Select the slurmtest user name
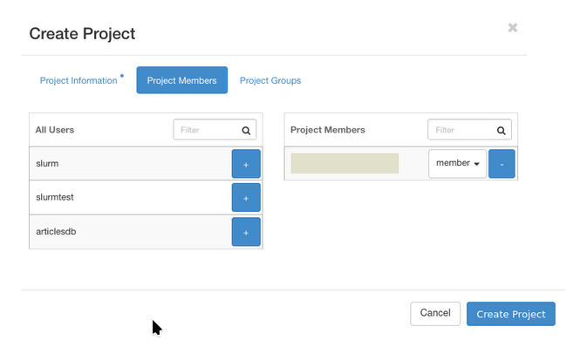 click(55, 197)
